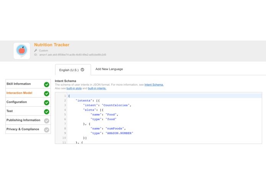Viewport: 266px width, 189px height.
Task: Click the Intent Schema section heading
Action: coord(65,81)
